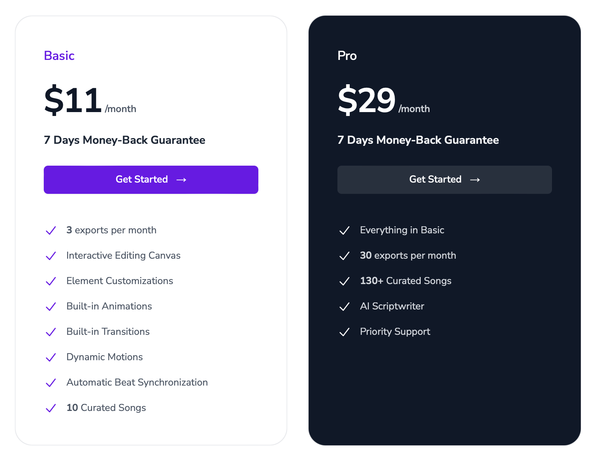Select the Pro plan title
600x461 pixels.
click(x=347, y=56)
